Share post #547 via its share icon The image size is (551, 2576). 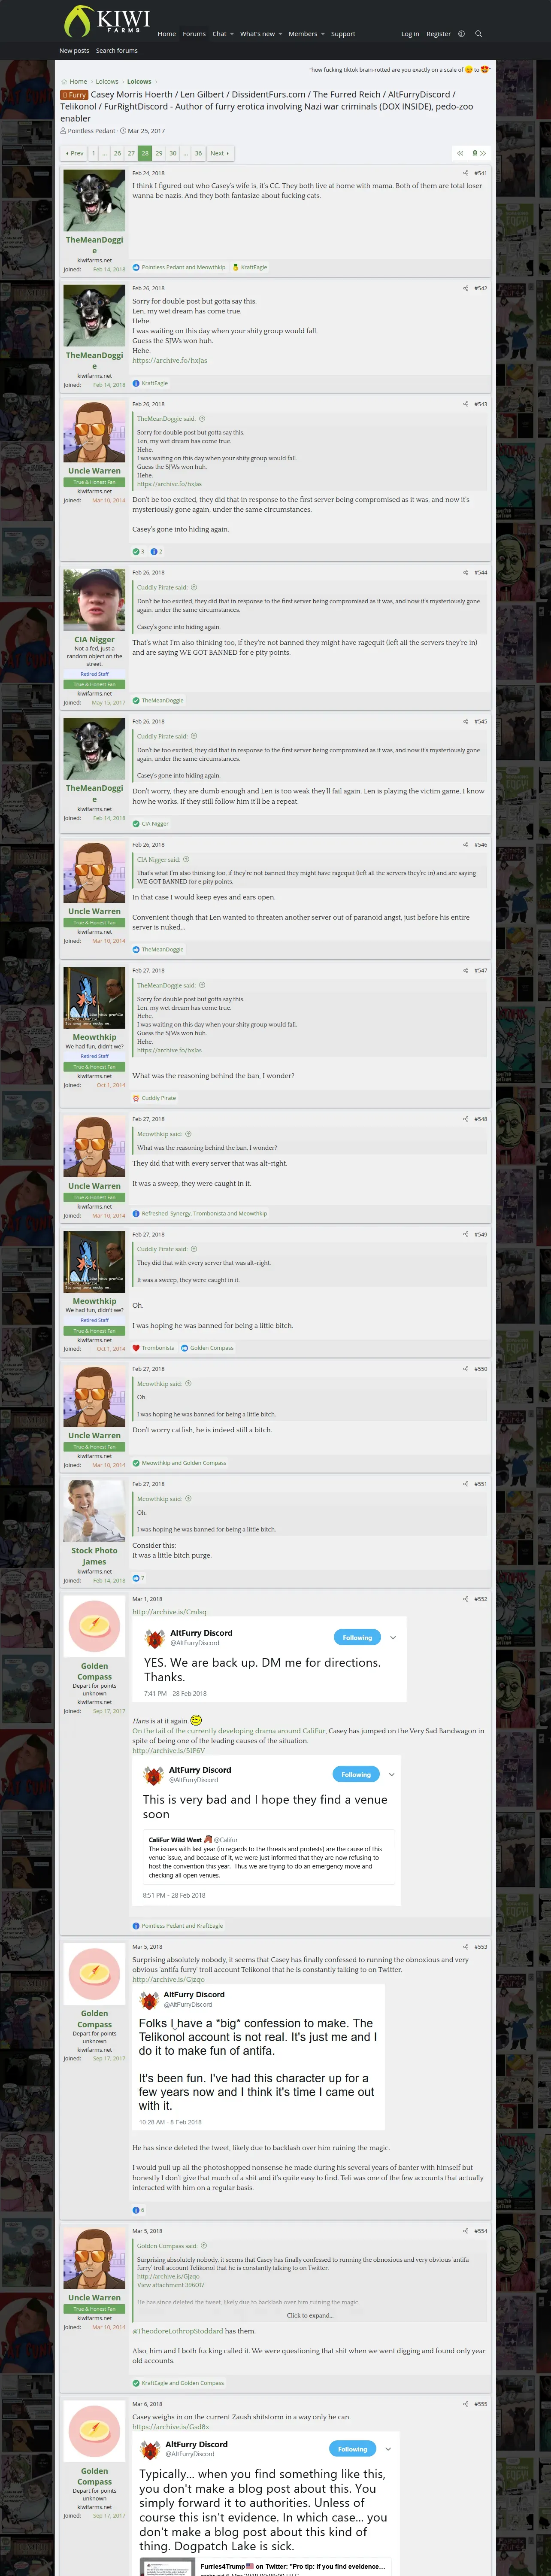coord(466,970)
